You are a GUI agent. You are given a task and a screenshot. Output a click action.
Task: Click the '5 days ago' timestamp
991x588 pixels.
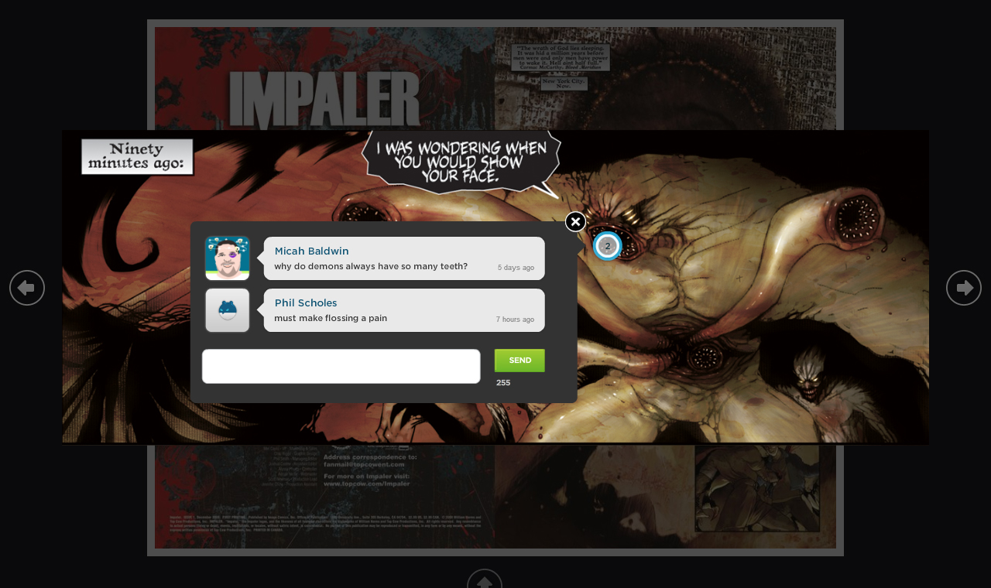(x=516, y=268)
